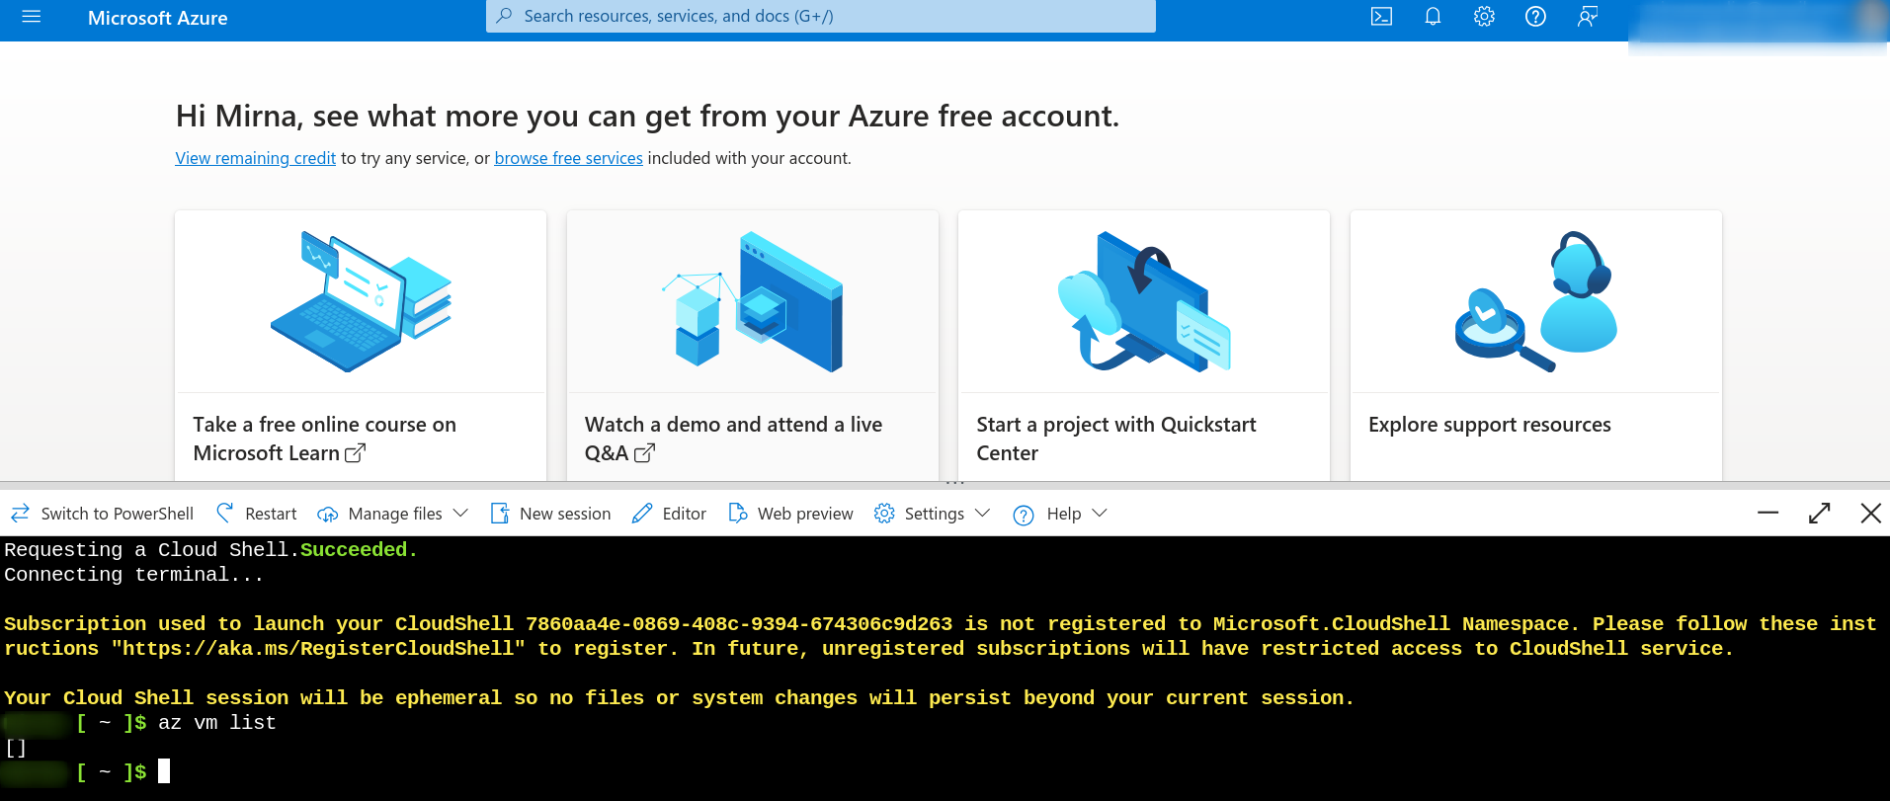This screenshot has width=1890, height=801.
Task: Click the search resources input field
Action: pyautogui.click(x=820, y=17)
